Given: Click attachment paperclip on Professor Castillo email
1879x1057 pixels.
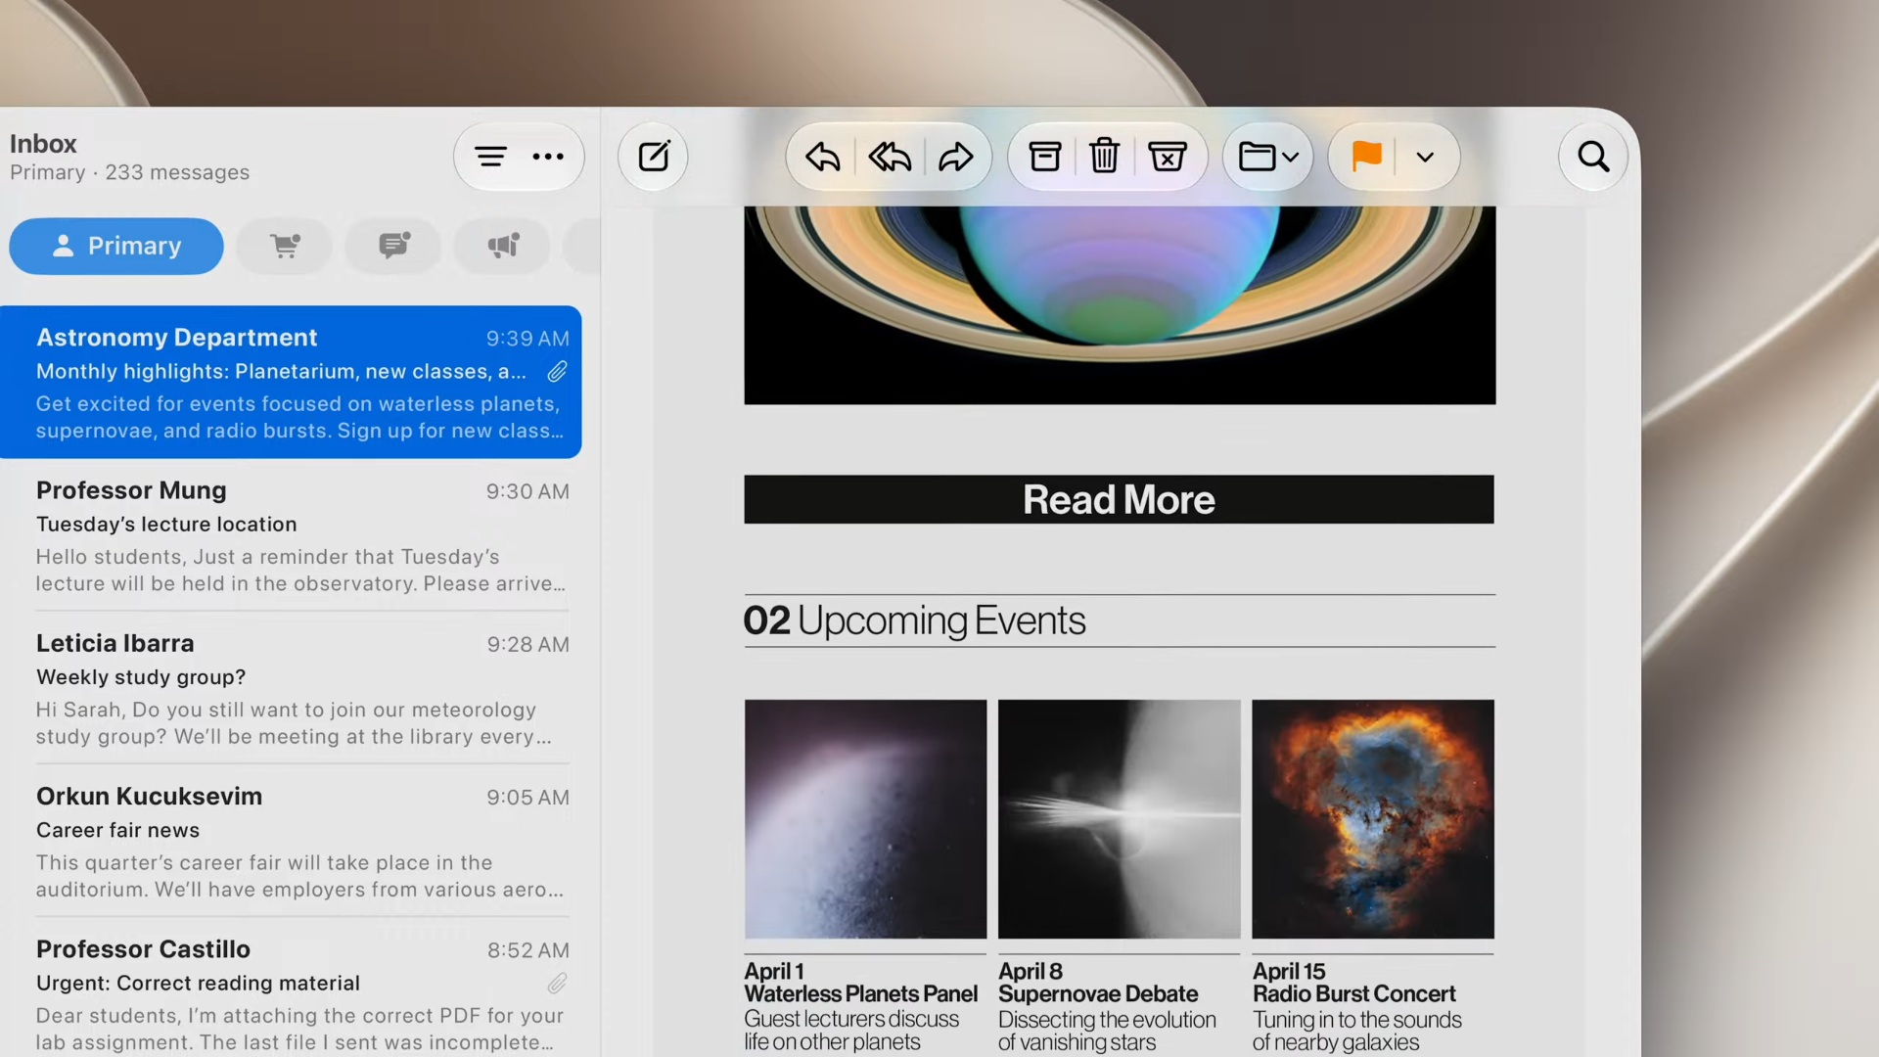Looking at the screenshot, I should 557,983.
